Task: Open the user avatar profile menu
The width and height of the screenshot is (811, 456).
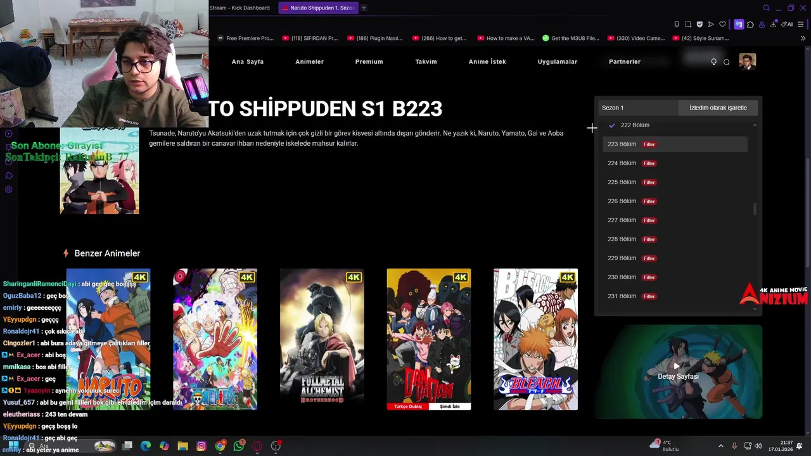Action: 748,61
